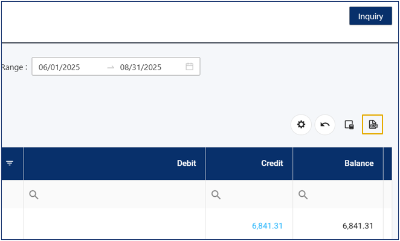Select the end date 08/31/2025 field
This screenshot has width=400, height=241.
click(141, 67)
